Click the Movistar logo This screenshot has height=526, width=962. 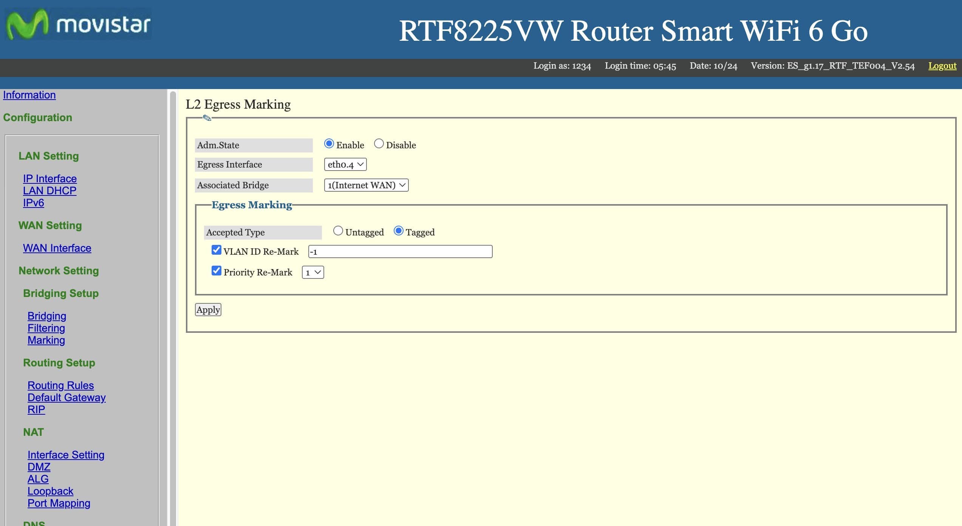[78, 25]
